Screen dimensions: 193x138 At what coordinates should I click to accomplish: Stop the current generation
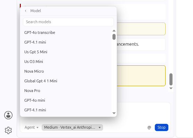pos(161,127)
